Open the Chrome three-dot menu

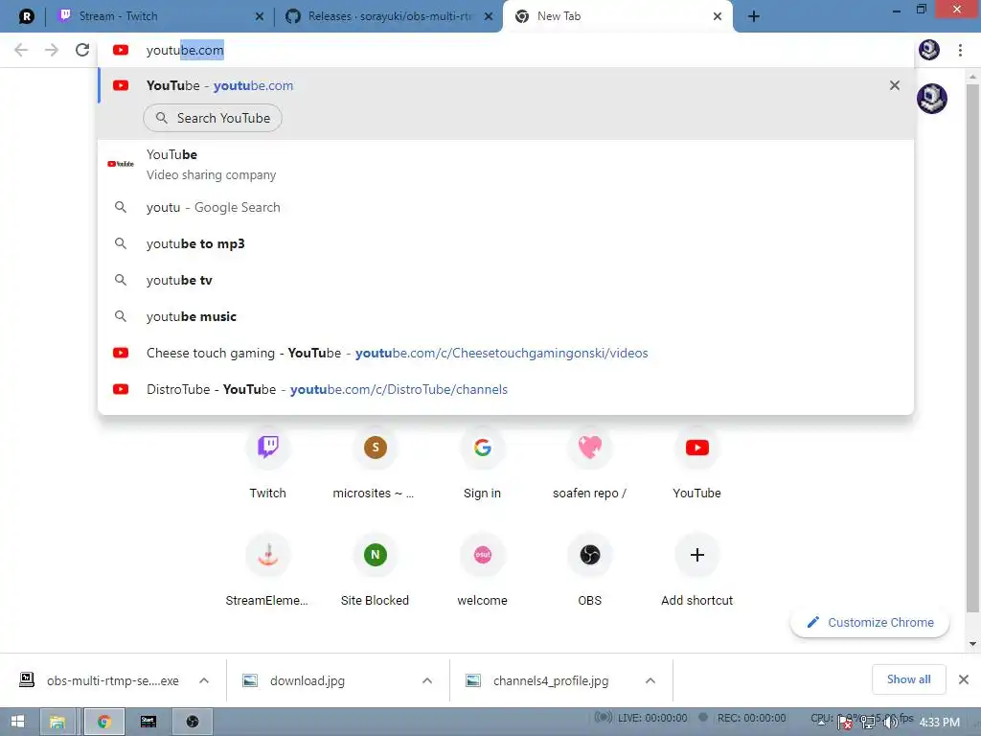[x=960, y=50]
